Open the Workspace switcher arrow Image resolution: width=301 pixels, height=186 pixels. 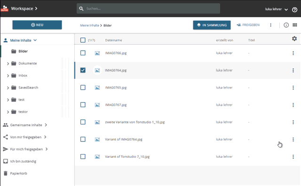click(36, 8)
